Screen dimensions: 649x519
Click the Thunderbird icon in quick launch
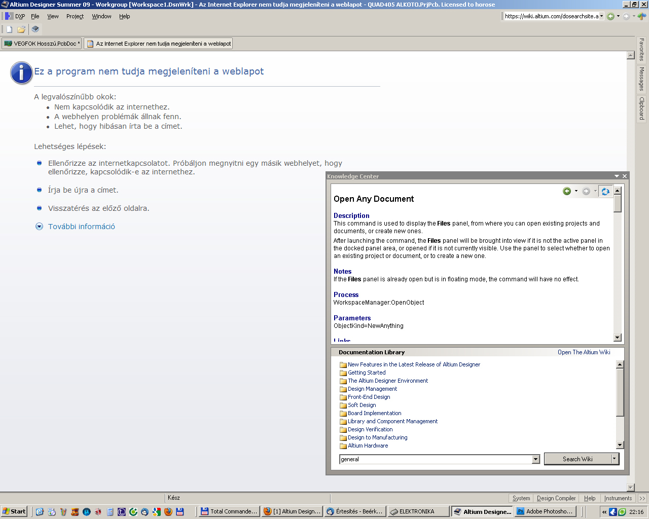click(x=145, y=512)
